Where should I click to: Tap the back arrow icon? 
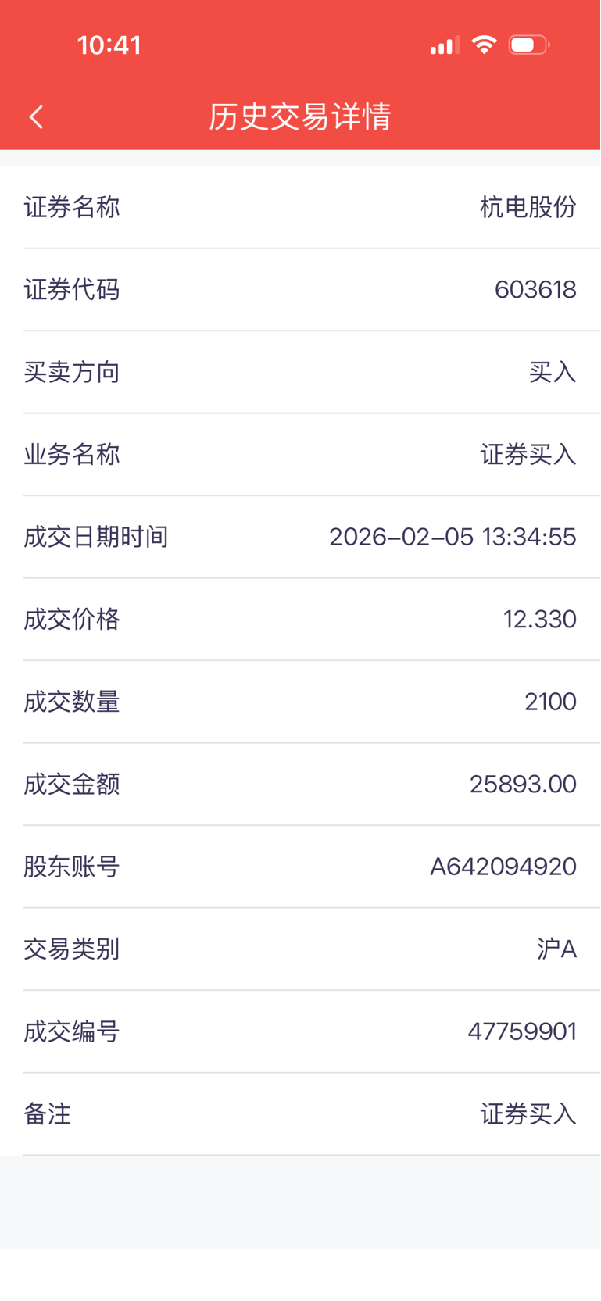(36, 117)
